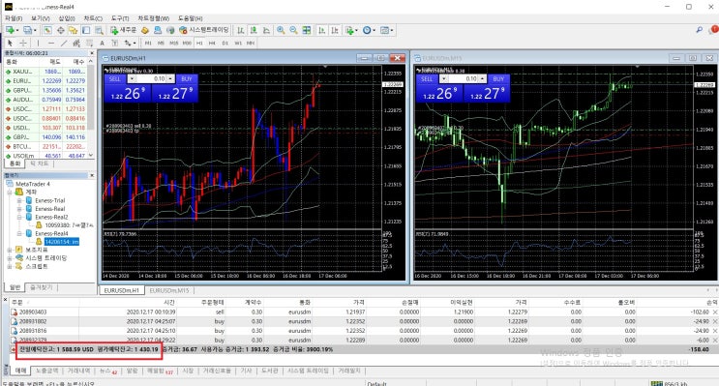Switch to the H4 timeframe

(212, 44)
